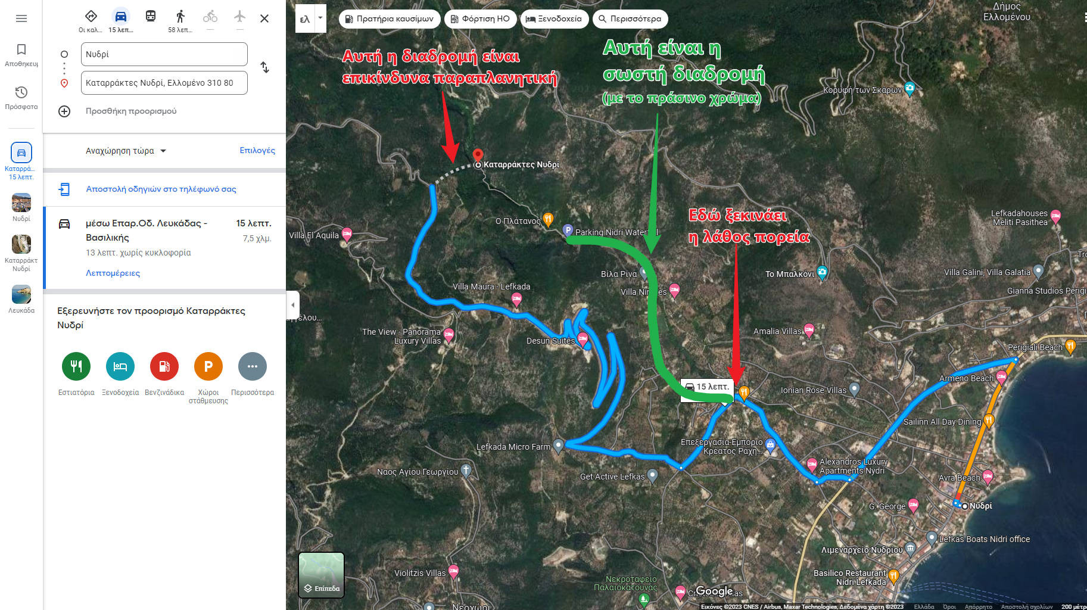Select public transit travel mode
The height and width of the screenshot is (610, 1087).
click(151, 17)
